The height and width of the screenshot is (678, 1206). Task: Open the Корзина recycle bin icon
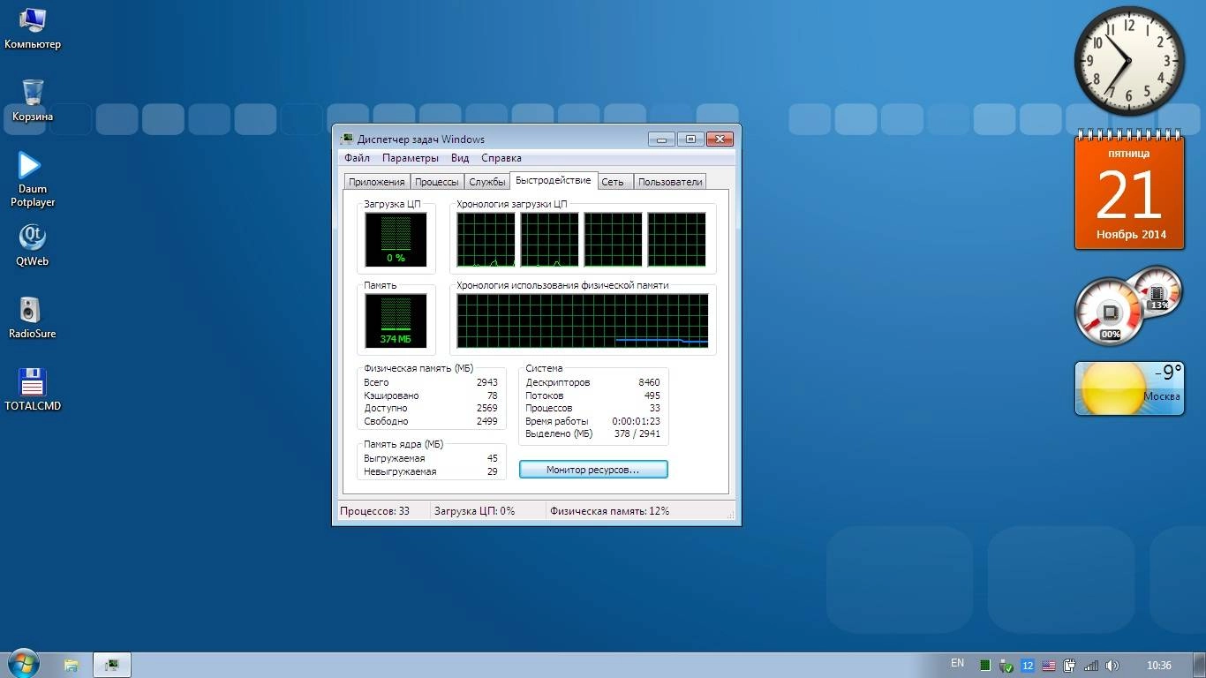(33, 100)
